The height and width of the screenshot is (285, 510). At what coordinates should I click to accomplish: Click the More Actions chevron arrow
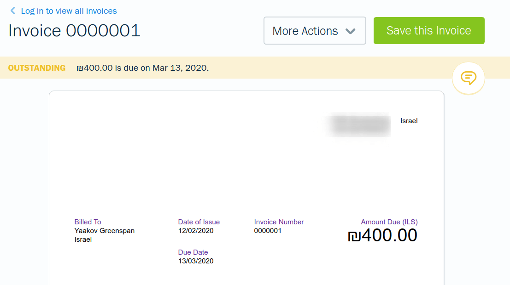point(351,31)
